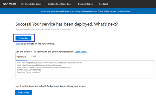Click the question JSON body line

(29, 72)
